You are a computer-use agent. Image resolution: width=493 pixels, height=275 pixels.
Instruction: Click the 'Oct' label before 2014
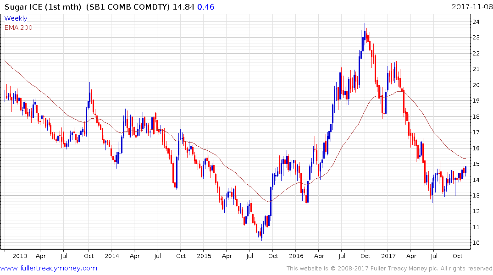click(x=89, y=256)
